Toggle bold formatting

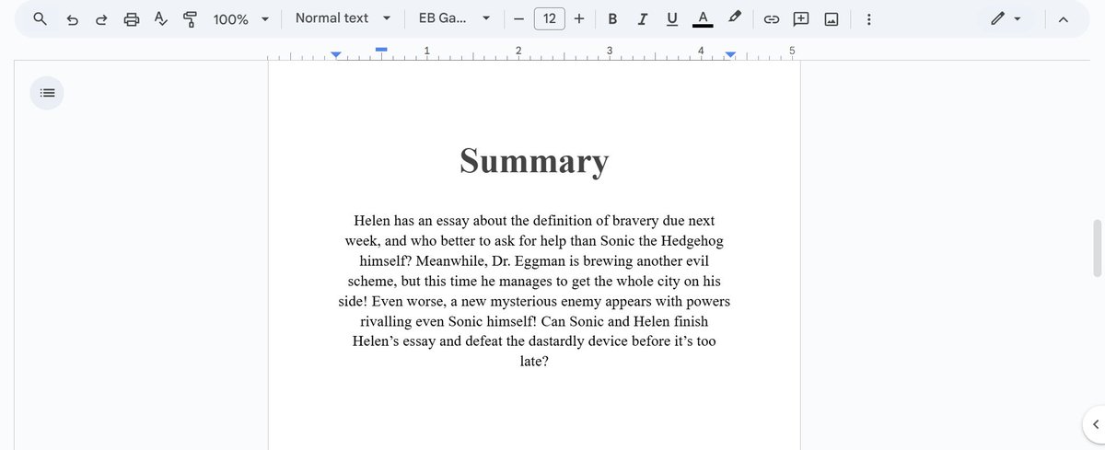coord(612,18)
